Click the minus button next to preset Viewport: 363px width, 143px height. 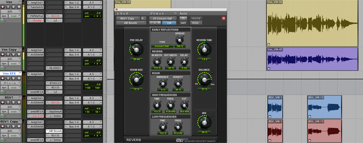151,23
